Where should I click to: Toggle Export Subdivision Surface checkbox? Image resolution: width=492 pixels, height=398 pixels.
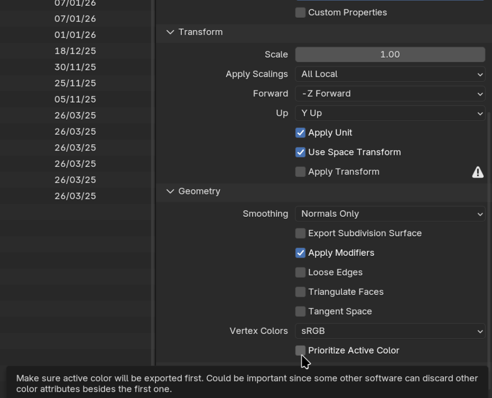point(300,233)
